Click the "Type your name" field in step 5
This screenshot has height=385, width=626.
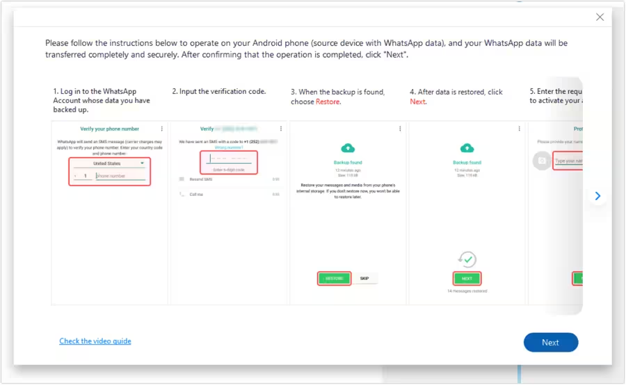click(x=568, y=161)
